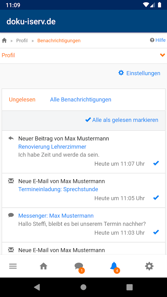Mark the Renovierung Lehrerzimmer notification as read
This screenshot has height=297, width=167.
click(x=156, y=163)
